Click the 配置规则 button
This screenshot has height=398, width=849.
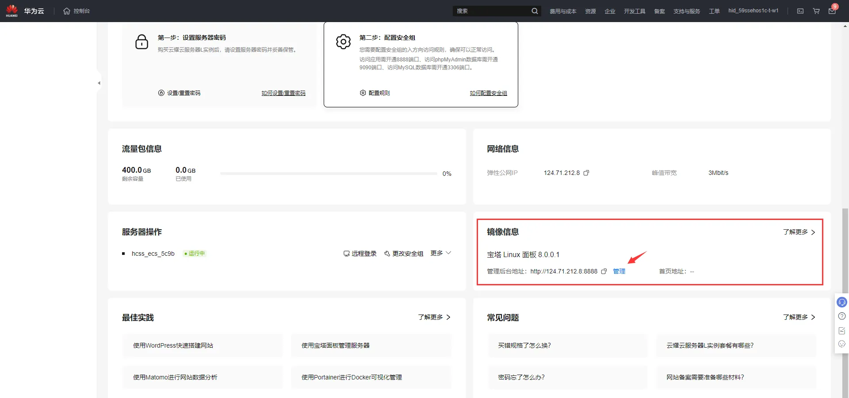pyautogui.click(x=375, y=93)
